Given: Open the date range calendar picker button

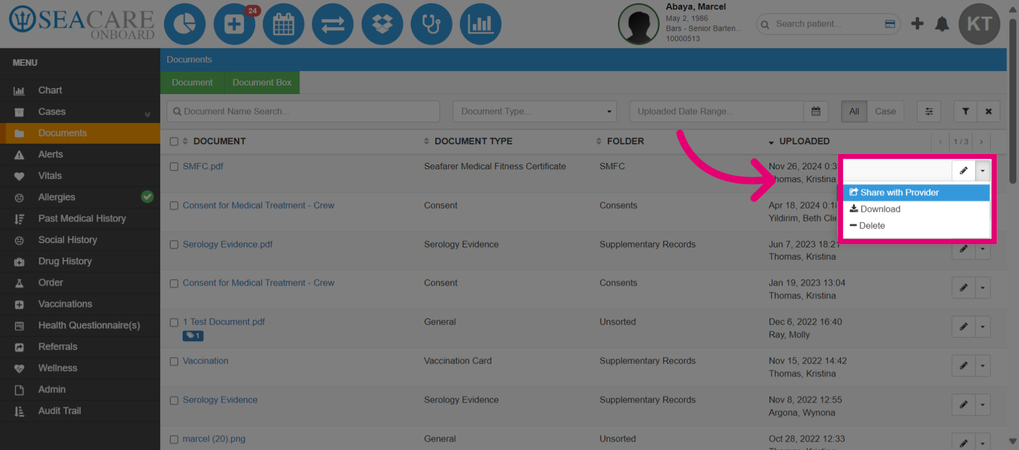Looking at the screenshot, I should point(816,111).
